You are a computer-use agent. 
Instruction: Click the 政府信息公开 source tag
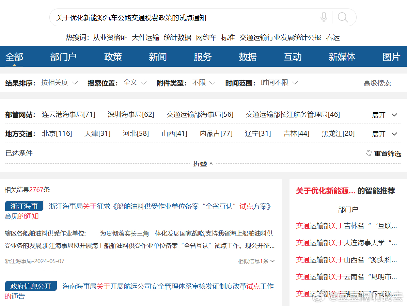[31, 286]
